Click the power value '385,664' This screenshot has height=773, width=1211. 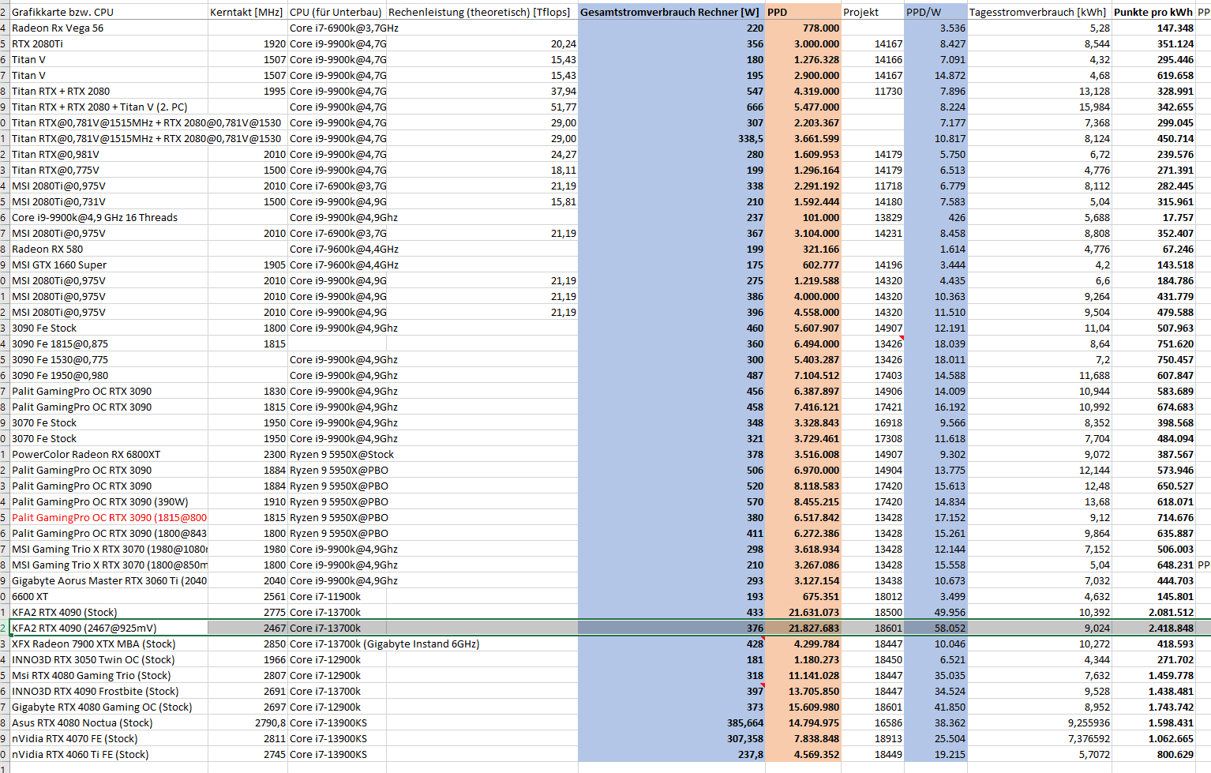click(672, 722)
